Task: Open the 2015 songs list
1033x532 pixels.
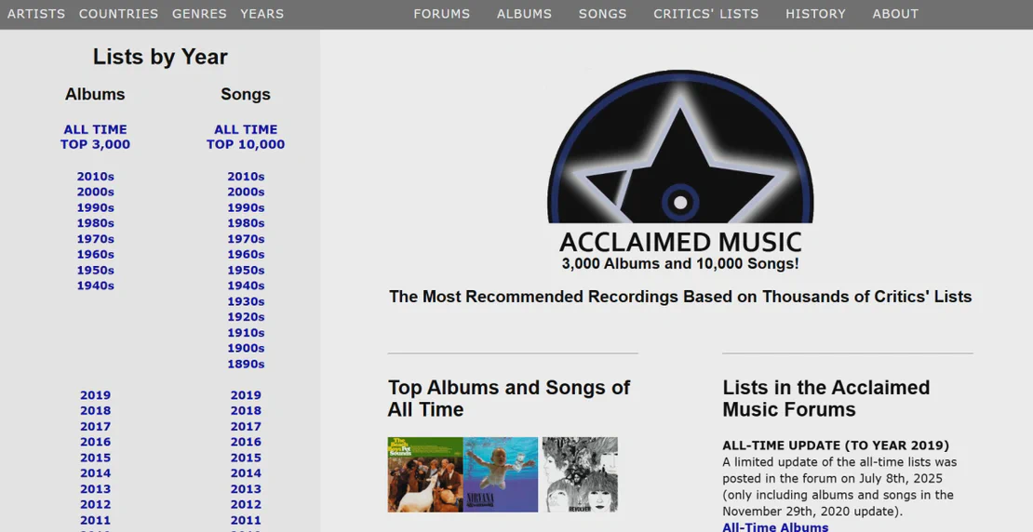Action: (246, 458)
